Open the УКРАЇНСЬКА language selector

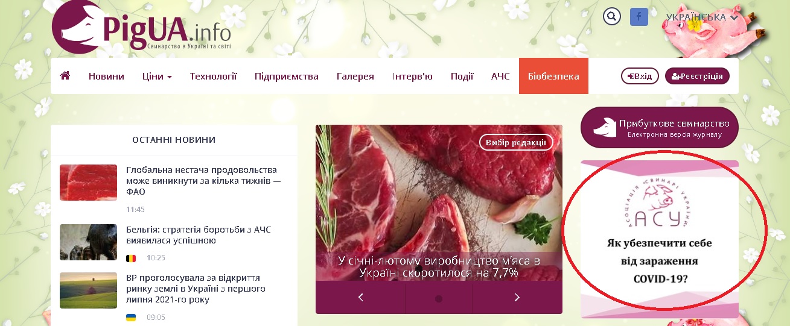pos(702,17)
